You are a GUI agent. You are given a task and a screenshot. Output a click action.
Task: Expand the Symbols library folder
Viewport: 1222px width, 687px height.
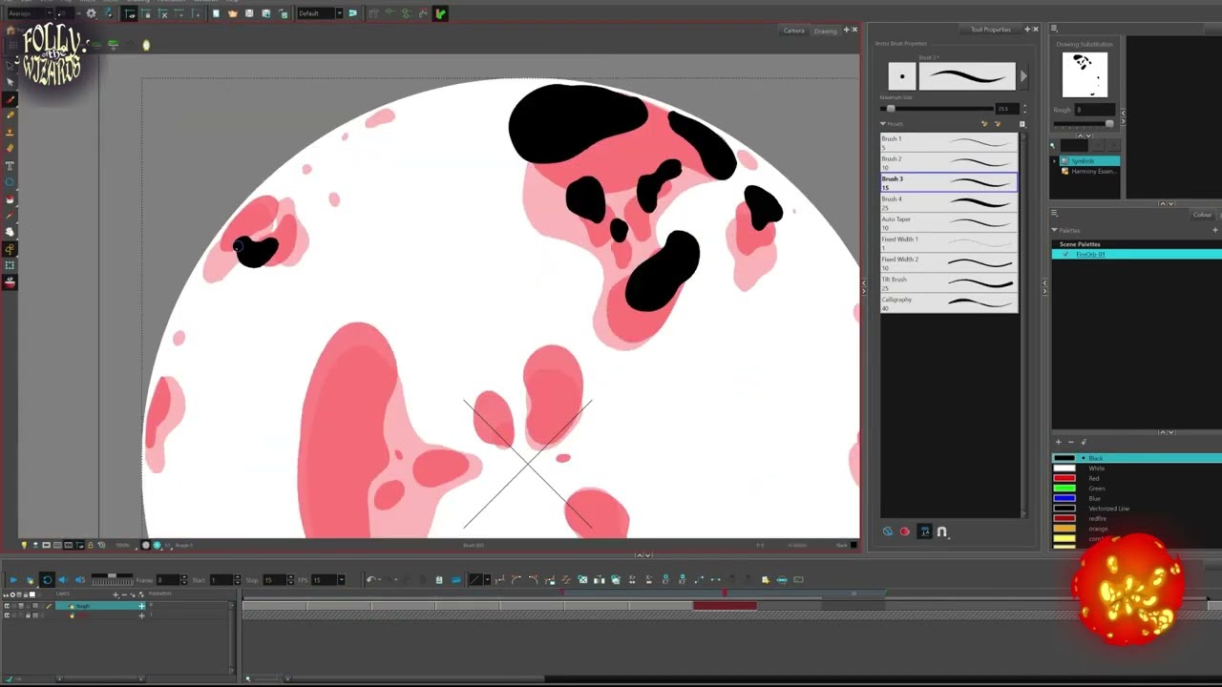[1056, 161]
